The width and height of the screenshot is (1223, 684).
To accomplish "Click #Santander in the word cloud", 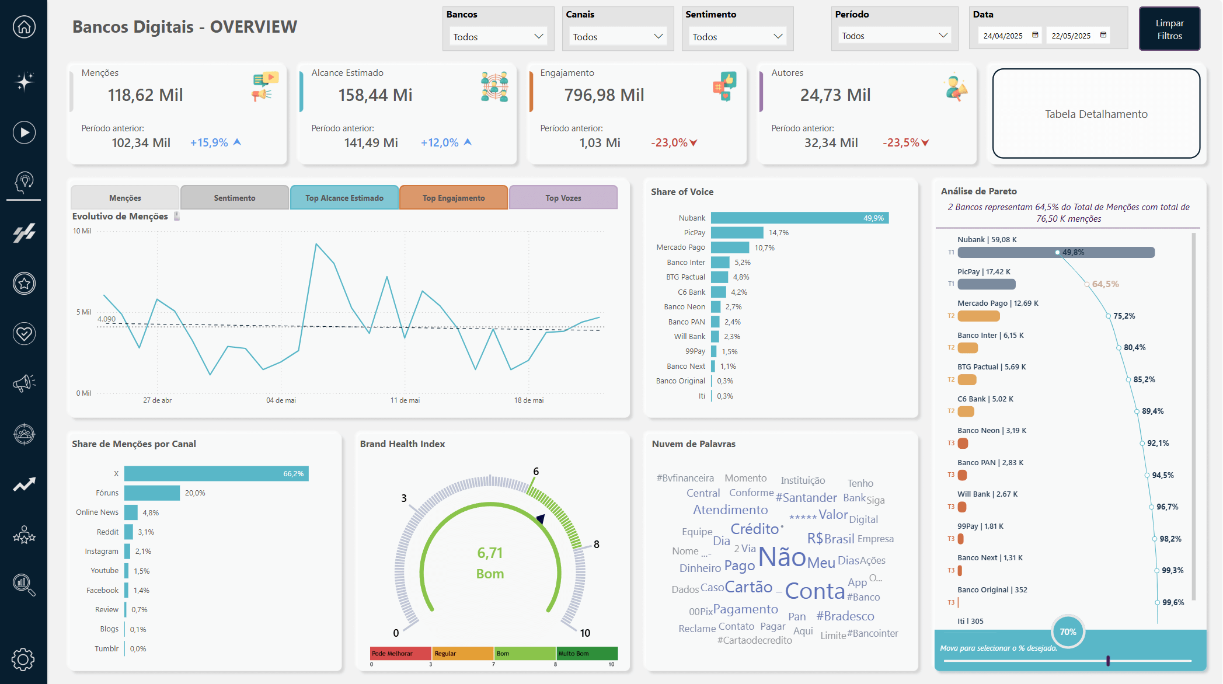I will pyautogui.click(x=806, y=497).
